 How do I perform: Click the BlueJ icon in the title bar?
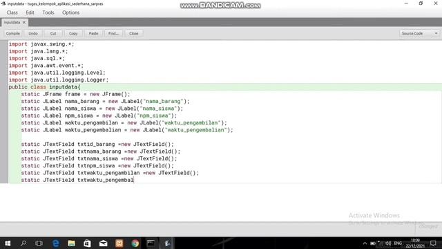point(3,3)
